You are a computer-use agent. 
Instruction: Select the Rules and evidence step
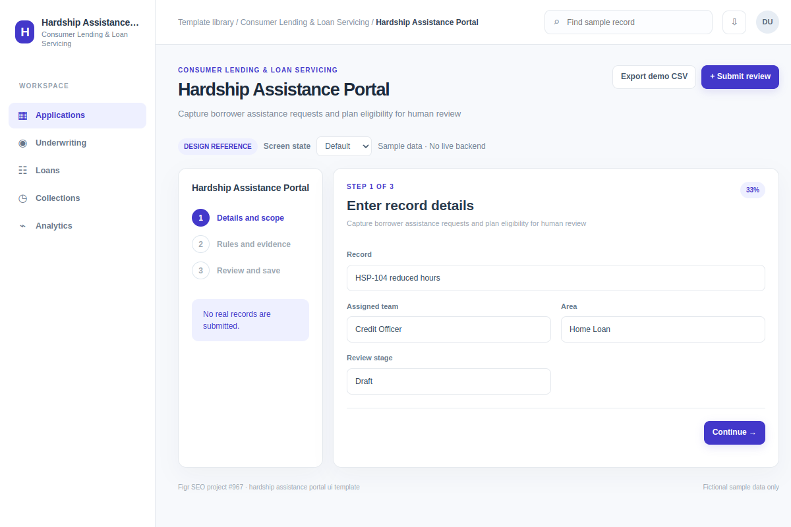(x=250, y=244)
